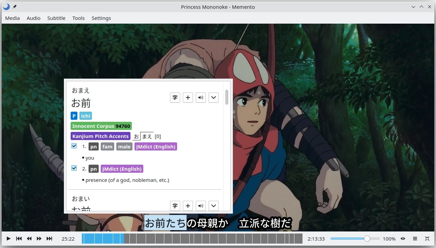Open the subtitle list via hamburger icon

coord(415,239)
